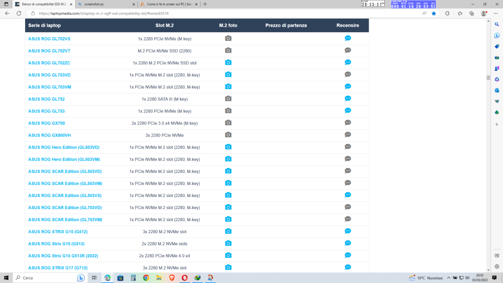Open M.2 photo for ASUS ROG GL703VD

point(228,75)
